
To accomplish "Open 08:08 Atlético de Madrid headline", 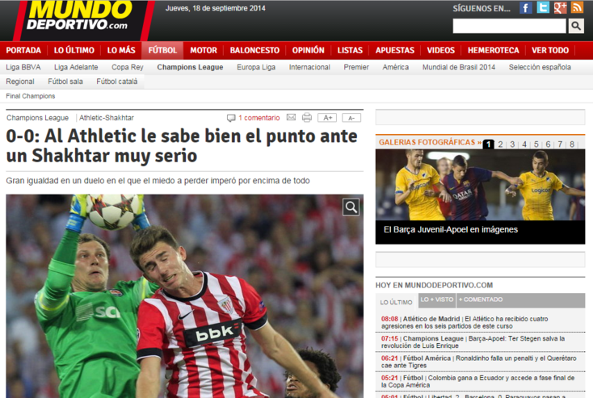I will 465,322.
